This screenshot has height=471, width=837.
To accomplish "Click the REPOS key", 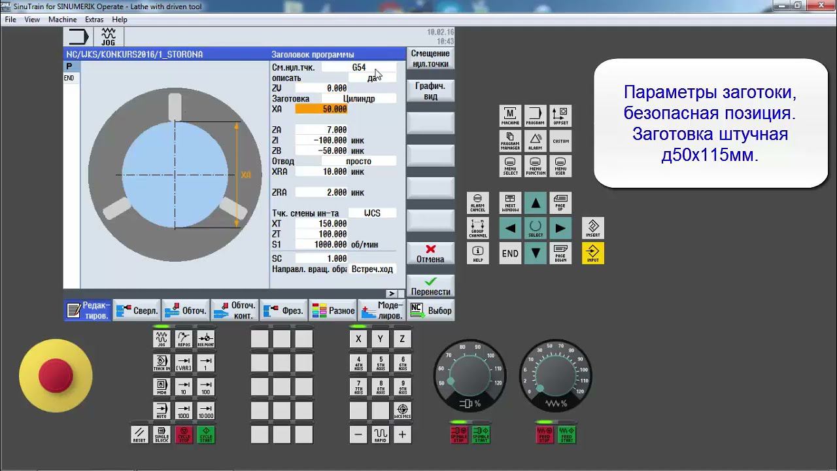I will click(184, 339).
